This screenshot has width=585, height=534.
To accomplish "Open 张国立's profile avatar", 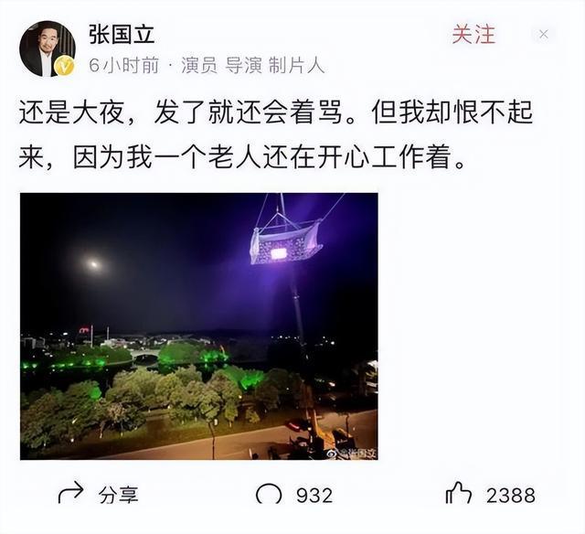I will [x=48, y=48].
